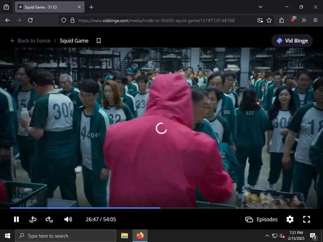Open File Explorer from the taskbar

pos(124,236)
